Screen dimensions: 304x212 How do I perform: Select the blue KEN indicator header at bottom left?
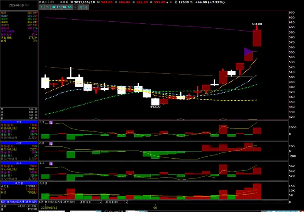click(x=19, y=202)
